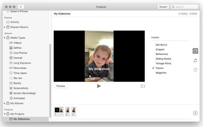This screenshot has height=127, width=203.
Task: Click the My Slideshow project icon
Action: point(11,119)
